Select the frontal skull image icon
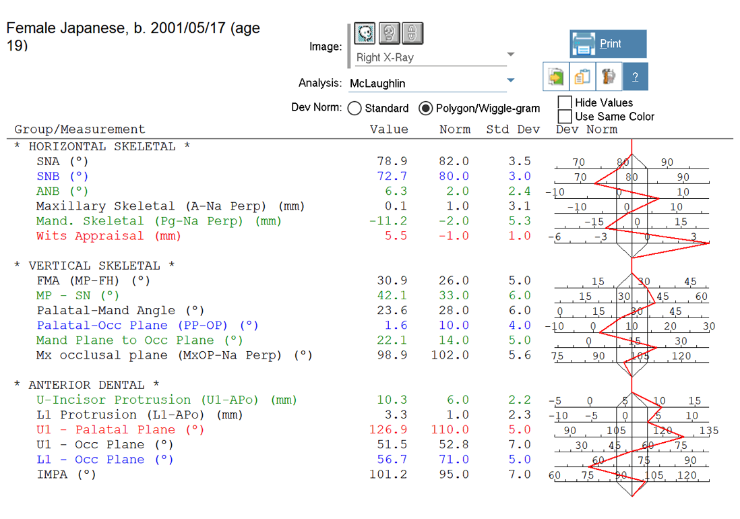Image resolution: width=740 pixels, height=519 pixels. point(390,33)
